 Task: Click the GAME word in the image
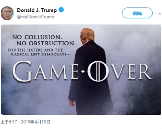coord(46,71)
